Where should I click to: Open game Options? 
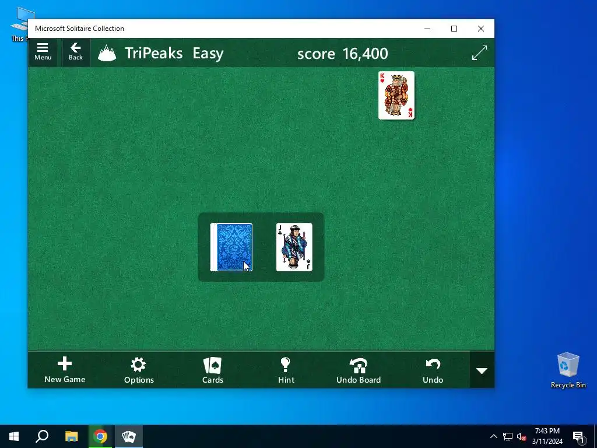[x=139, y=370]
